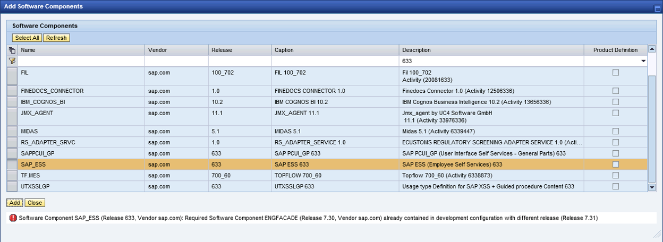
Task: Click the Name column header
Action: [x=81, y=50]
